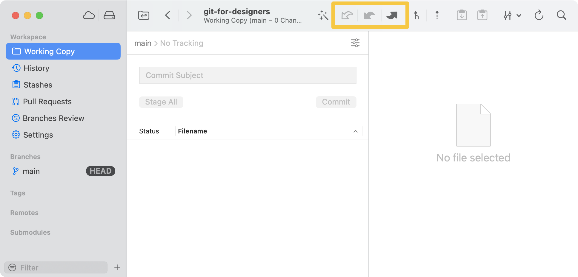Viewport: 578px width, 277px height.
Task: Save a stash with toolbar icon
Action: click(x=462, y=15)
